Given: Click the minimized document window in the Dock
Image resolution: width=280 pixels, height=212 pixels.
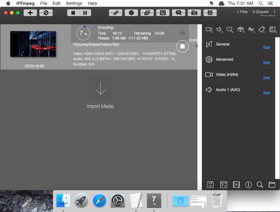Looking at the screenshot, I should (x=199, y=201).
